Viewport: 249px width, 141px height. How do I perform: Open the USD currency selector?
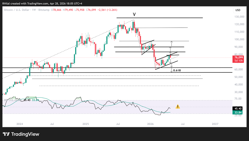(x=238, y=10)
